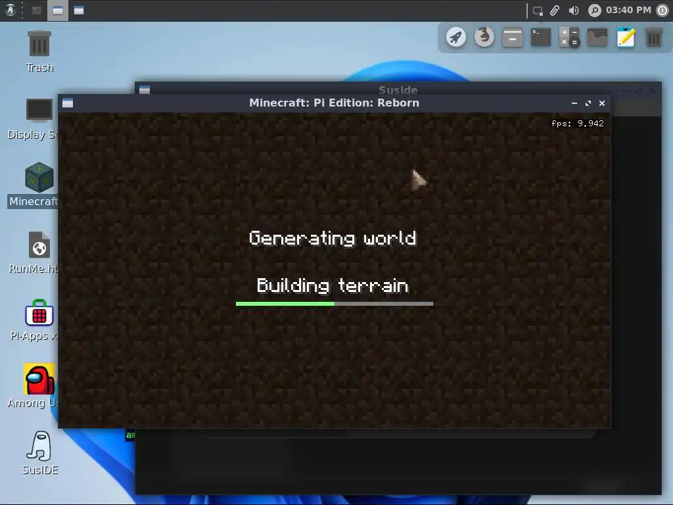The image size is (673, 505).
Task: Click the fps: 9.942 counter text
Action: [577, 124]
